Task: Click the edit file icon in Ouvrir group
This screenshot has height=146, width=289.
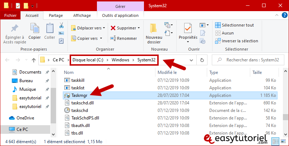Action: 203,33
